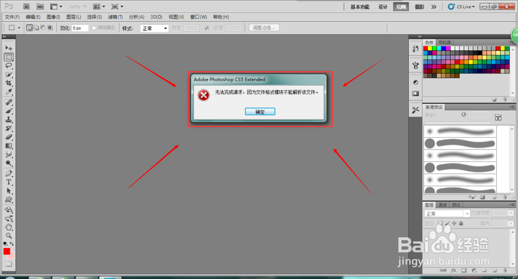Open the 帮助(H) menu
518x279 pixels.
(221, 17)
